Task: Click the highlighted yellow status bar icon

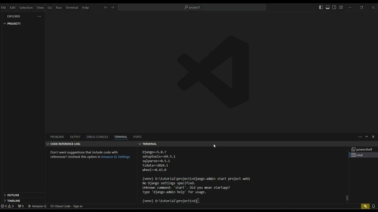Action: pyautogui.click(x=365, y=206)
